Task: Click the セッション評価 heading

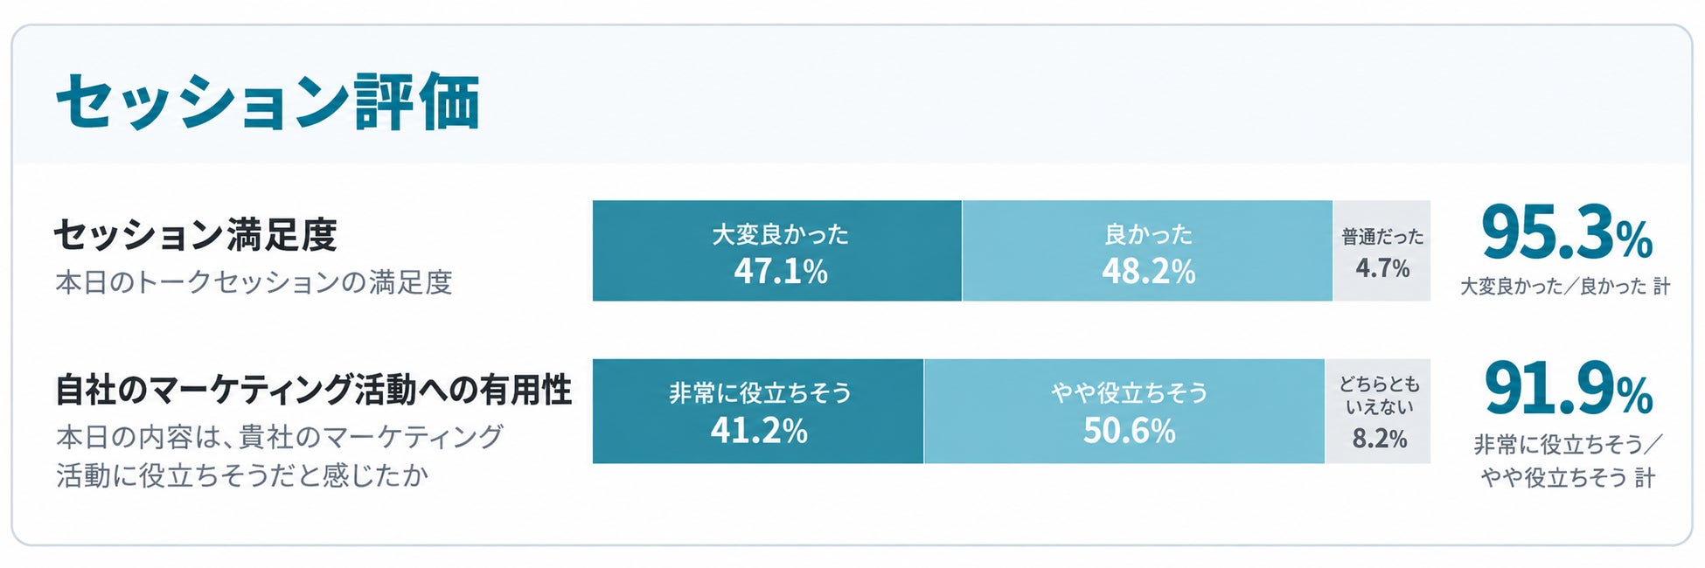Action: pyautogui.click(x=268, y=101)
